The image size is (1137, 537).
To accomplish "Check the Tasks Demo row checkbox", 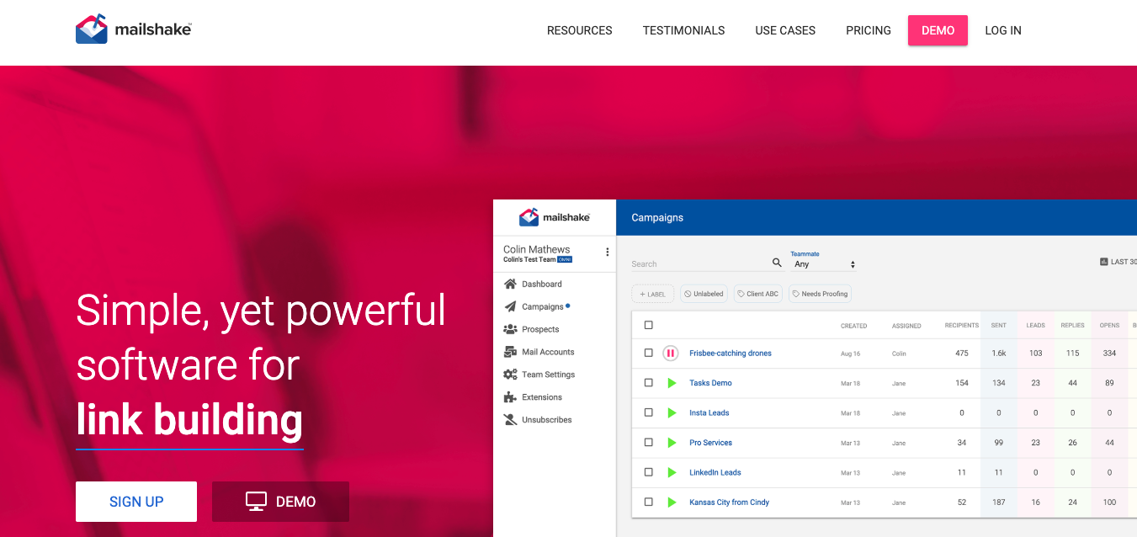I will pos(649,383).
